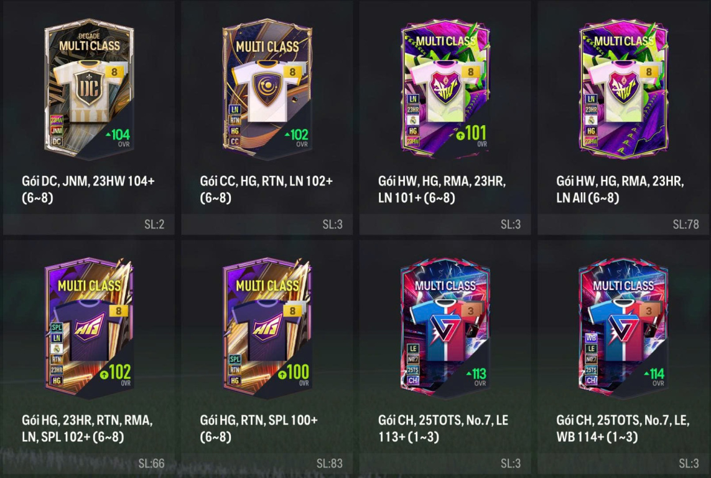Click the label Gói DC, JNM, 23HW 104+
Image resolution: width=711 pixels, height=478 pixels.
click(88, 181)
